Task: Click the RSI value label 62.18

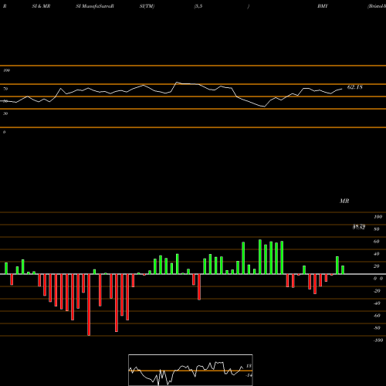Action: [x=355, y=87]
